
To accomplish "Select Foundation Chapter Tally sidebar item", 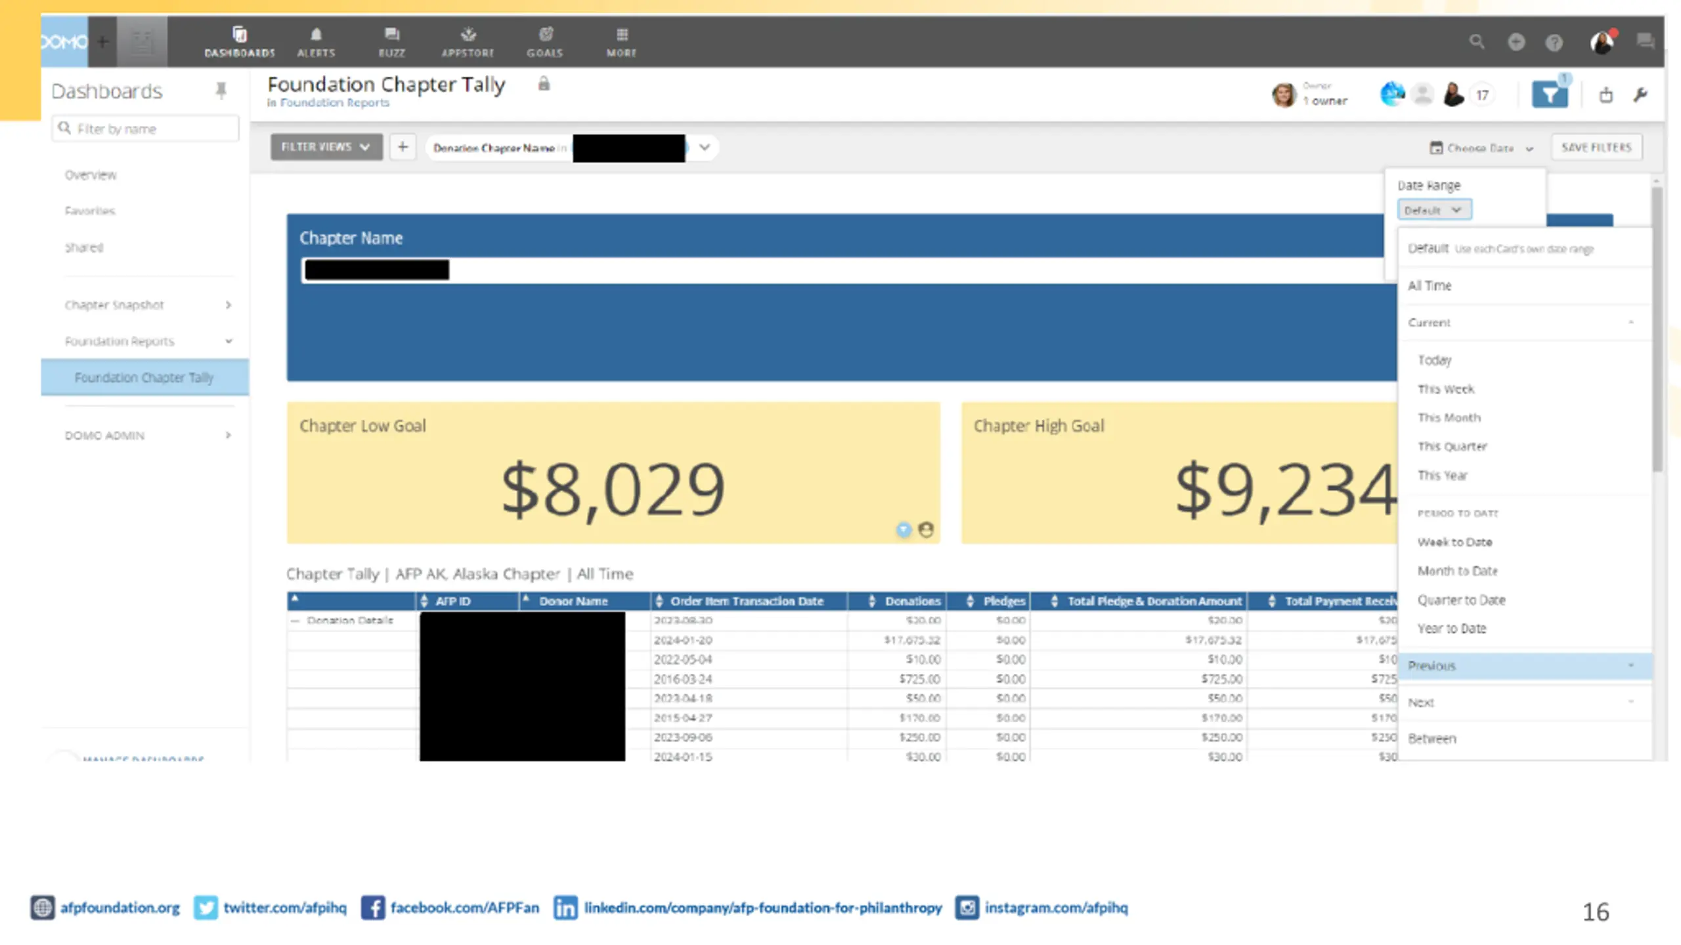I will (x=145, y=377).
